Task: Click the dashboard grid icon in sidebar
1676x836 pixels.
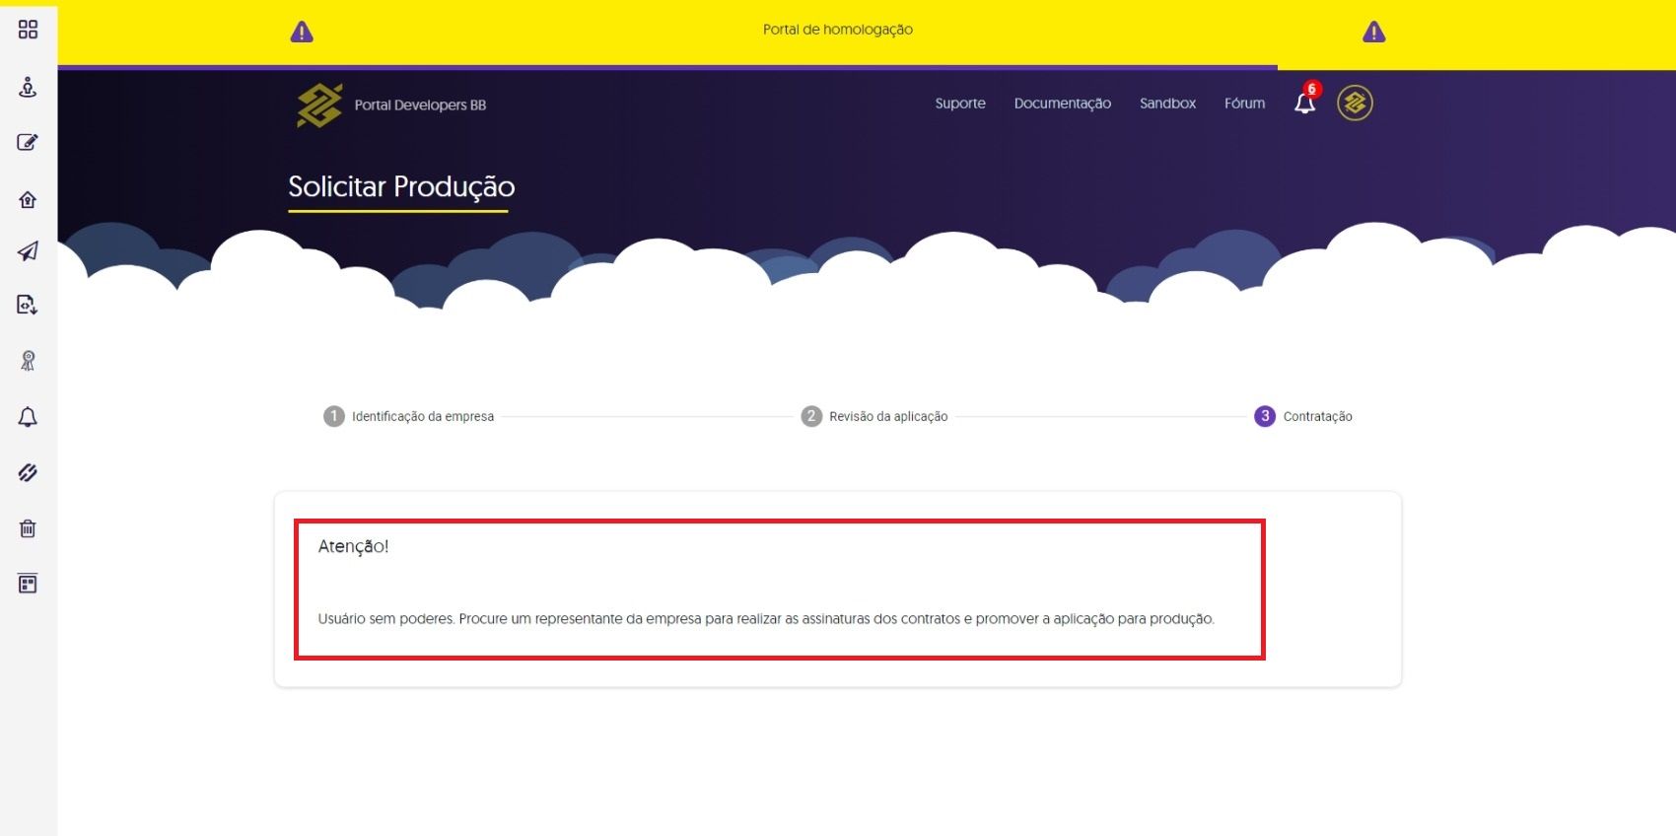Action: (28, 30)
